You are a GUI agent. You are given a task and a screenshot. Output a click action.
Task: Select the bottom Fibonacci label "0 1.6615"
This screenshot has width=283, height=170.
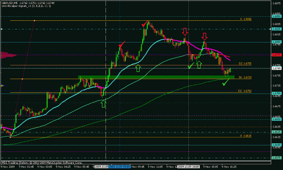(x=245, y=136)
